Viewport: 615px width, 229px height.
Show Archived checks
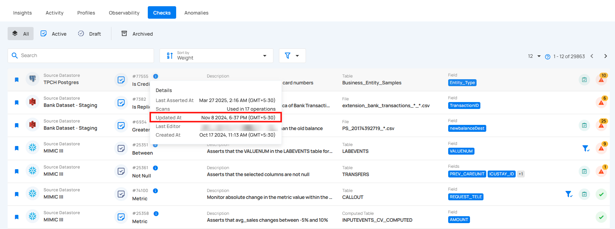(137, 34)
